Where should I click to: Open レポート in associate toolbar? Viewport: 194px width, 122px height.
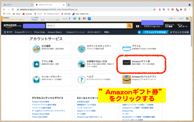[172, 19]
